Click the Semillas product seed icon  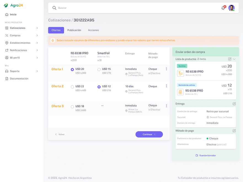(x=180, y=73)
